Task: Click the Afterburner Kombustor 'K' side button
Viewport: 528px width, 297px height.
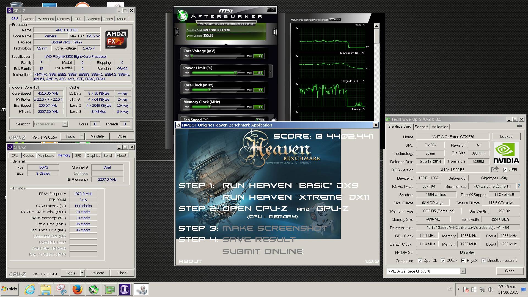Action: click(x=177, y=32)
